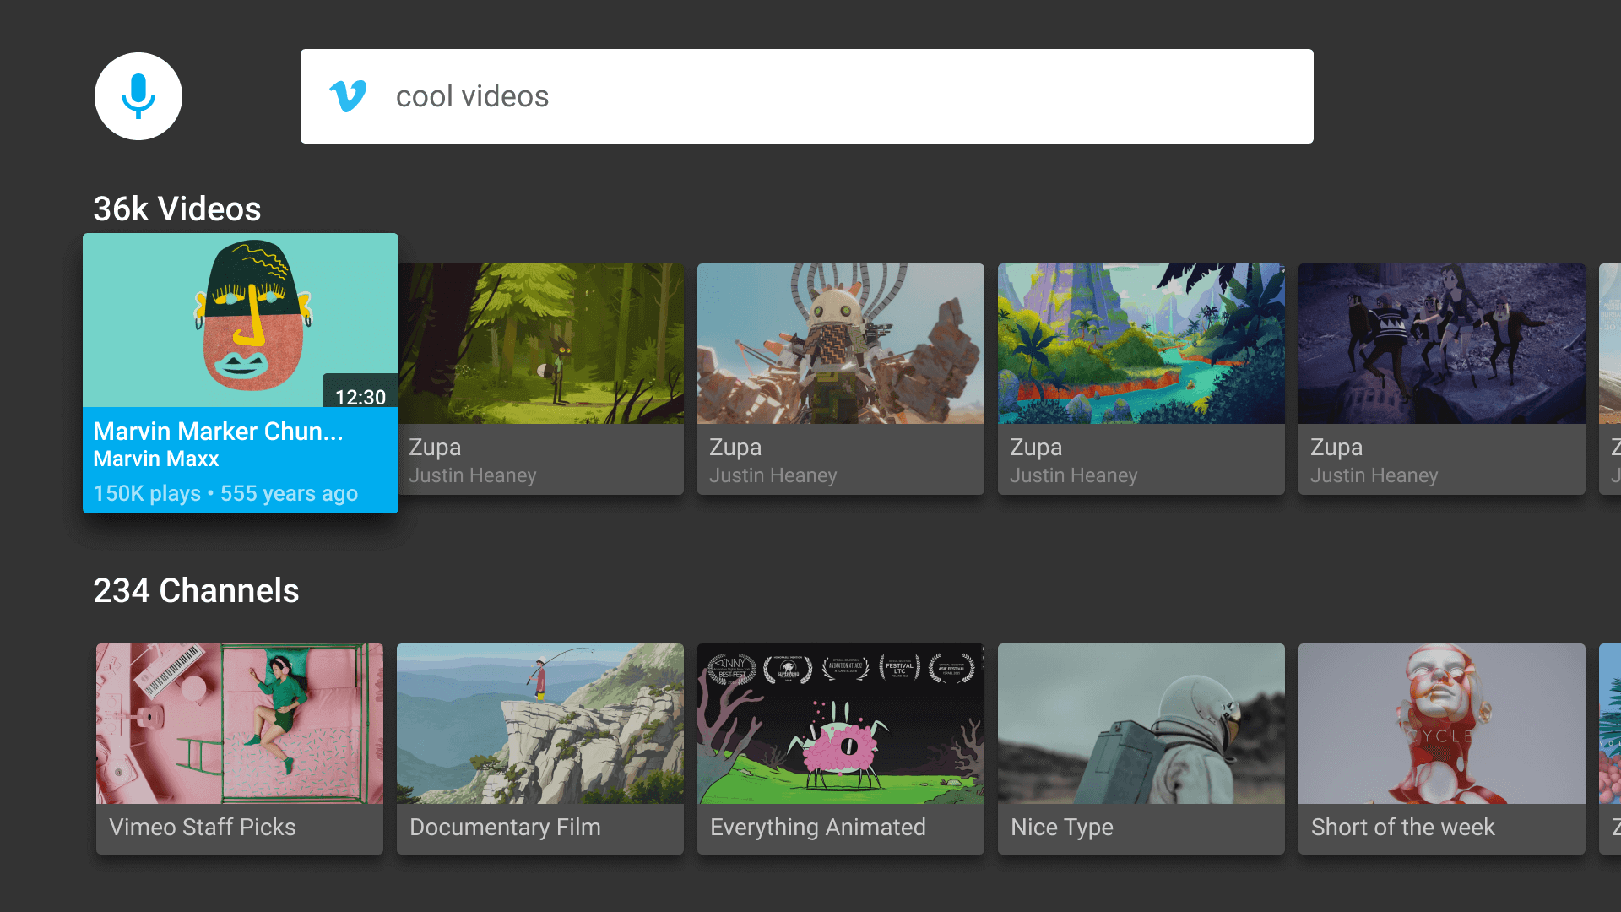Screen dimensions: 1621x912
Task: Activate the microphone voice search button
Action: (x=138, y=96)
